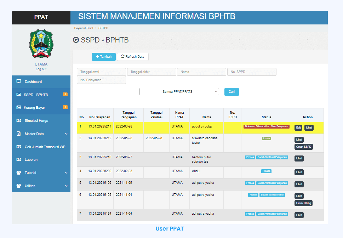The height and width of the screenshot is (238, 343).
Task: Click the Kurang Bayar sidebar image icon
Action: tap(19, 107)
